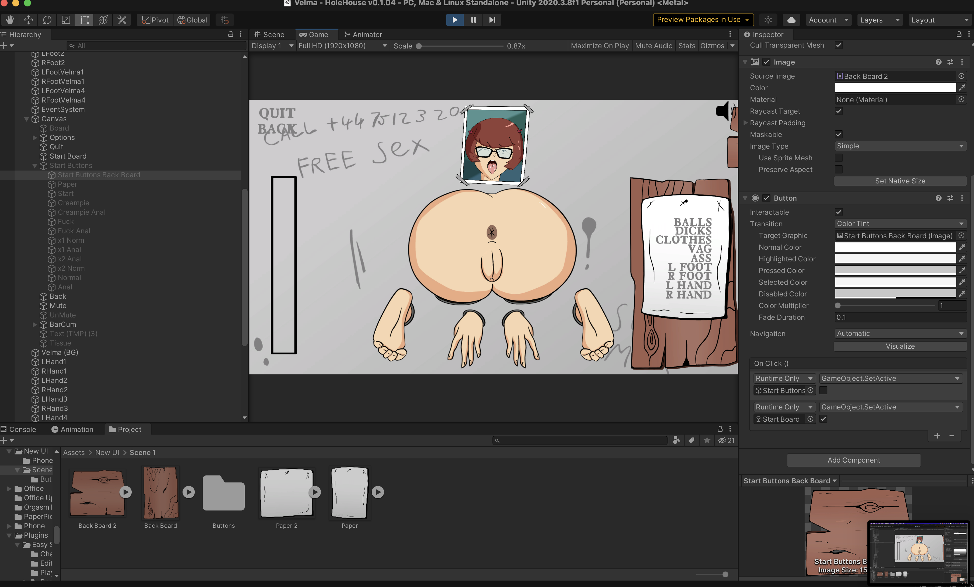Switch to the Scene tab
The width and height of the screenshot is (974, 587).
[269, 34]
